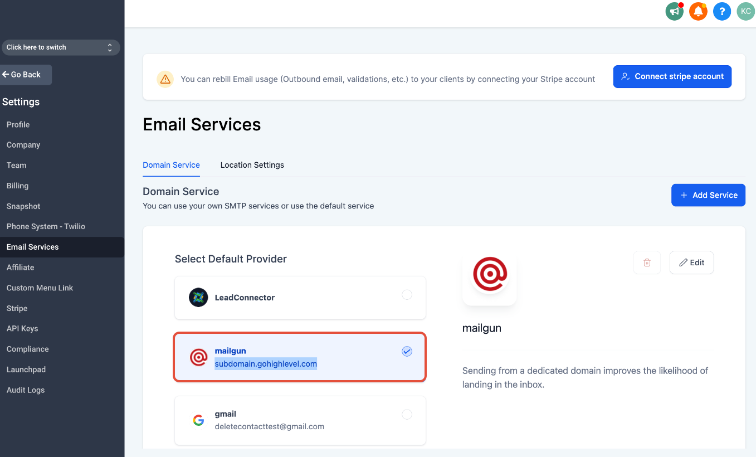Viewport: 756px width, 457px height.
Task: Select the gmail provider radio button
Action: tap(407, 414)
